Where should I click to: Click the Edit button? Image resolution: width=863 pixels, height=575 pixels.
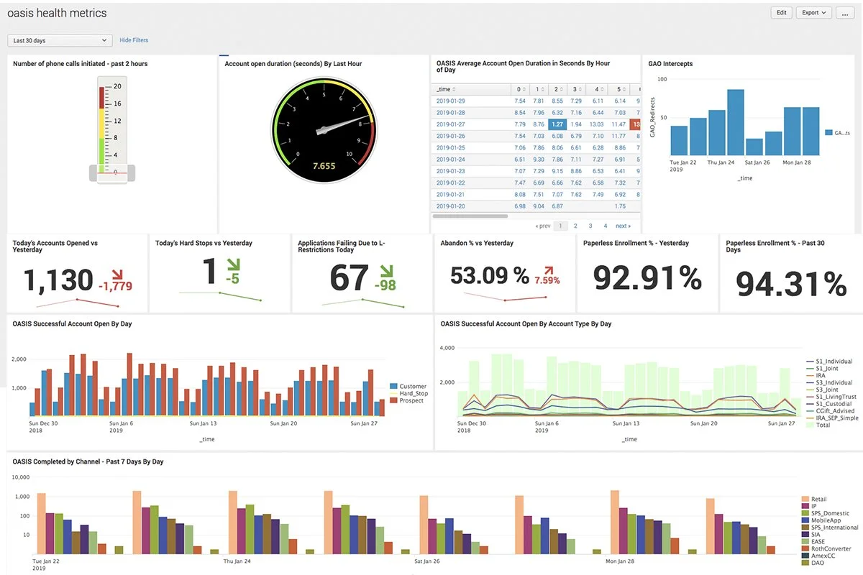[781, 13]
